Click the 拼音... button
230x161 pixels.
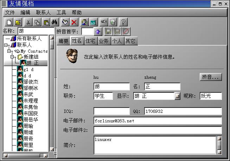[x=211, y=77]
